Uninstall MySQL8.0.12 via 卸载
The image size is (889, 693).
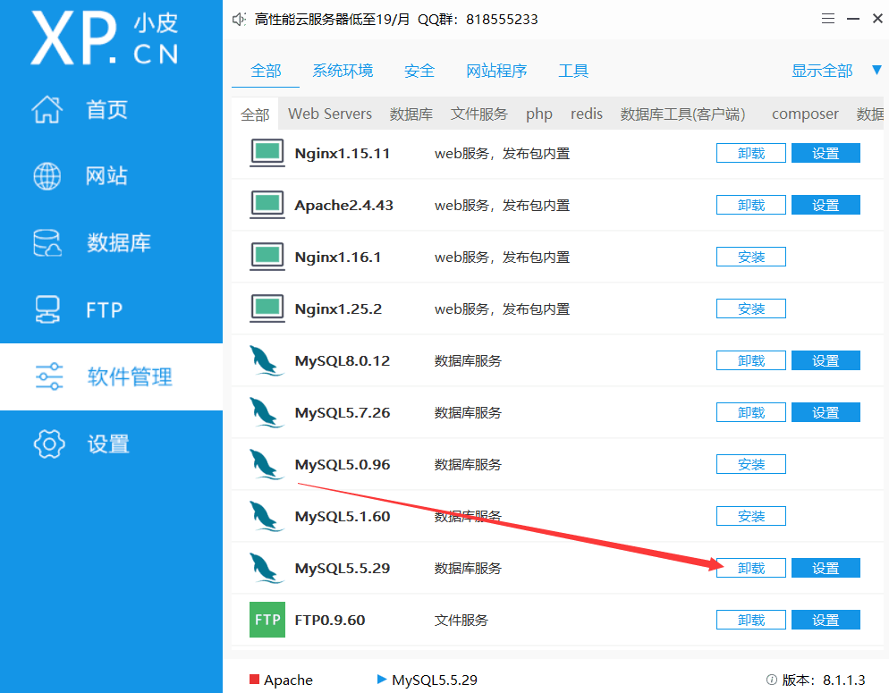tap(751, 360)
